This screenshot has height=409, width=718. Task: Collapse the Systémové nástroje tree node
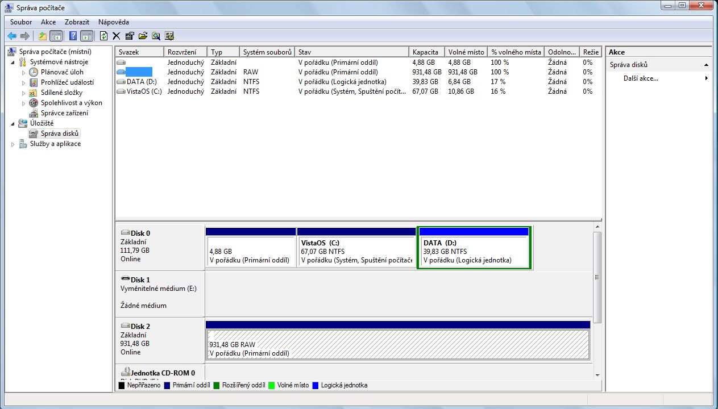point(14,62)
